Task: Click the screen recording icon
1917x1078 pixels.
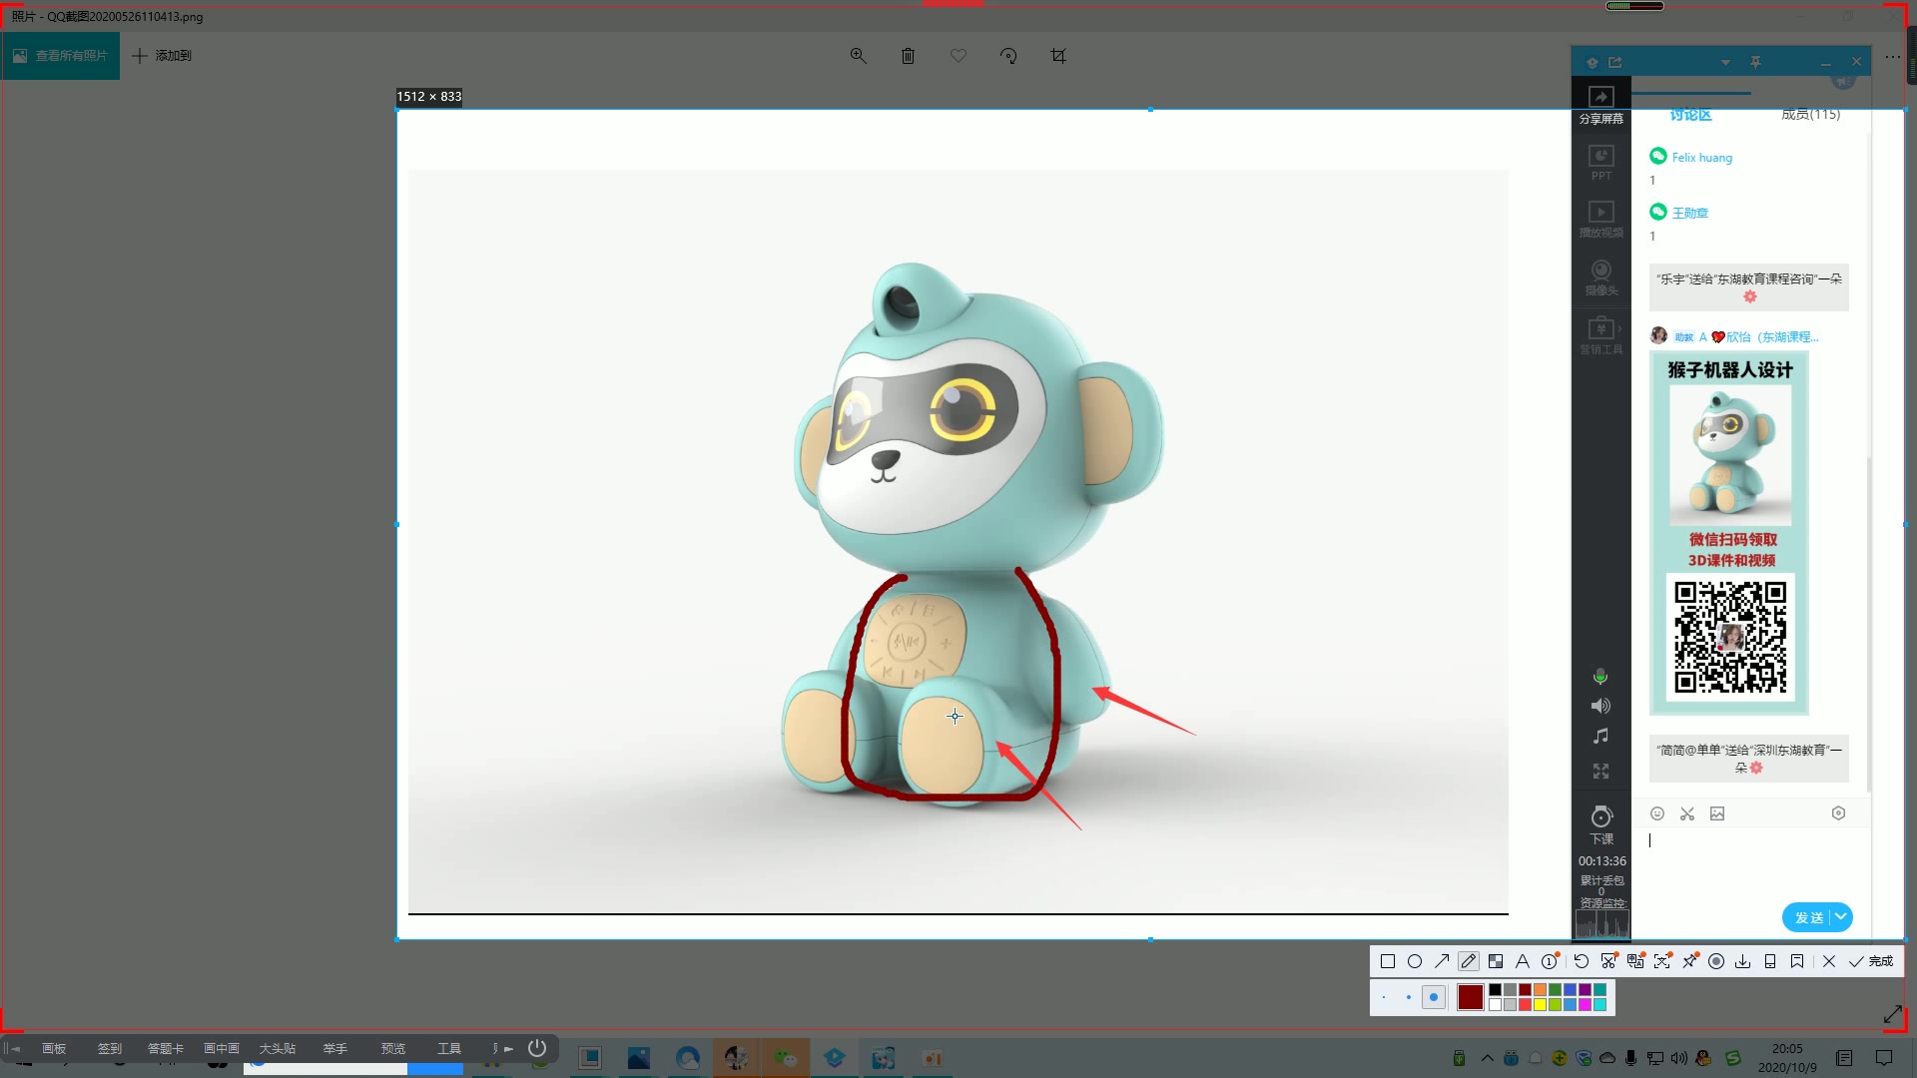Action: (1716, 961)
